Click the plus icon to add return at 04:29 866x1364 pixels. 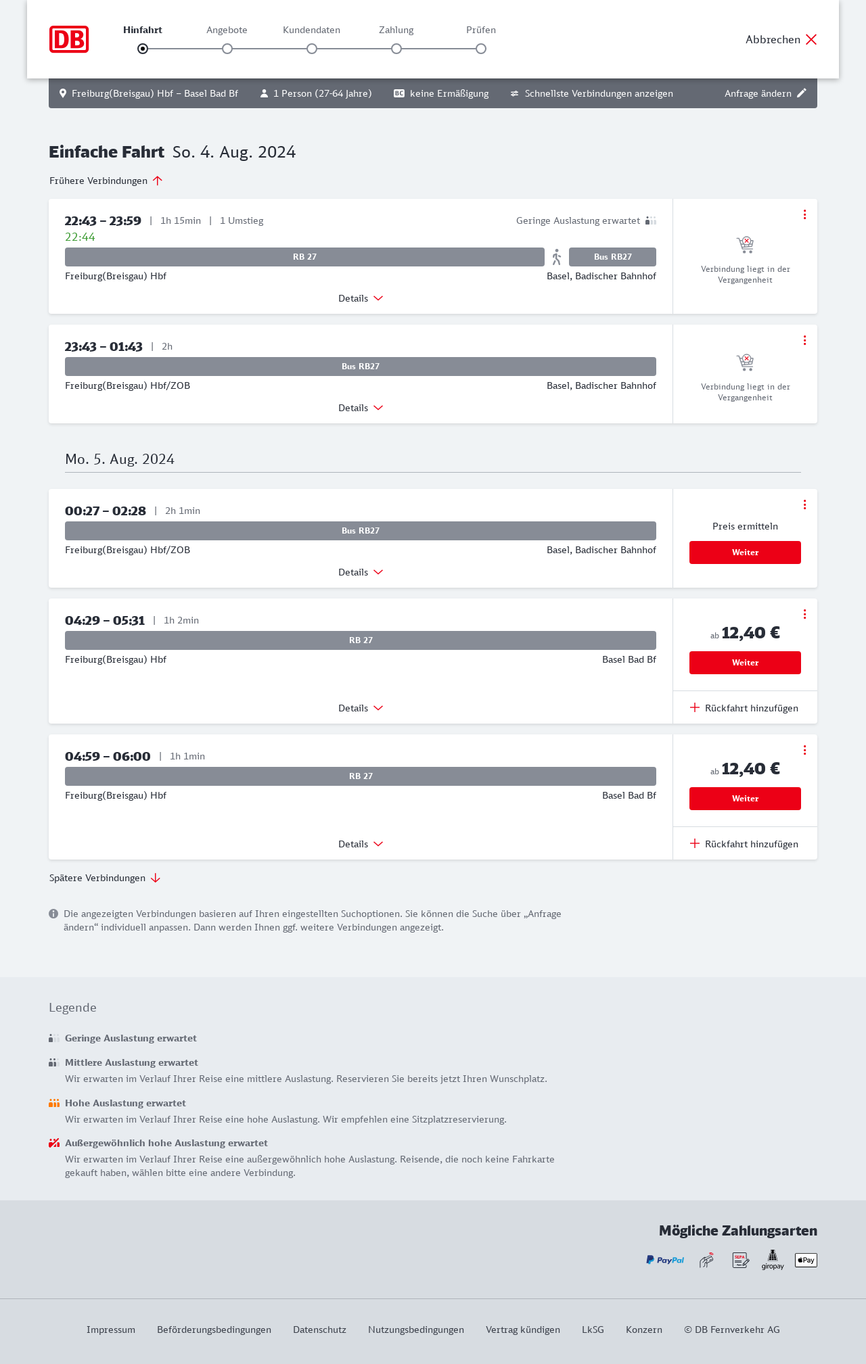695,708
